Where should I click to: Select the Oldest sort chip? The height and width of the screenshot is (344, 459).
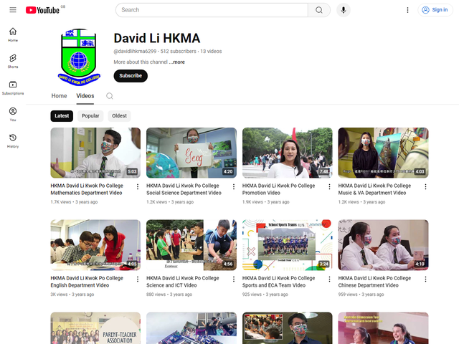pos(119,115)
